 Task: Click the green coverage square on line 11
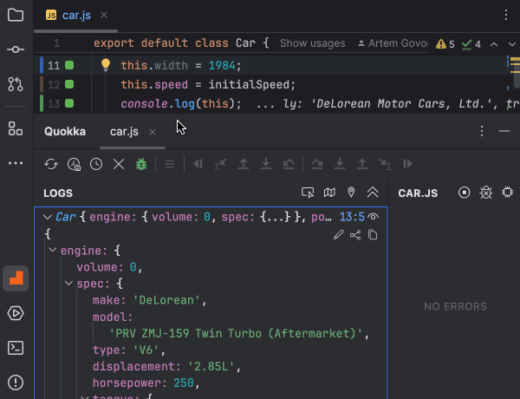69,65
